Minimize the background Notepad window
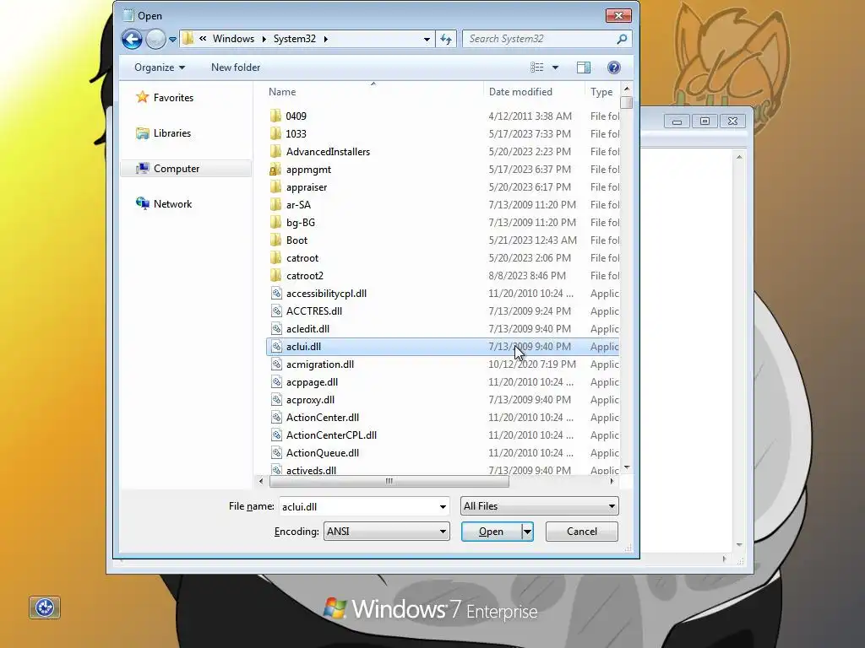Viewport: 865px width, 648px height. click(677, 121)
